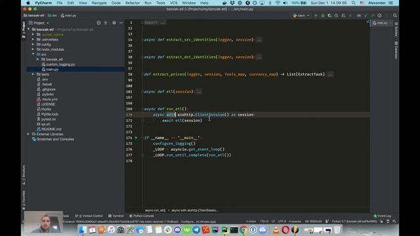This screenshot has height=236, width=420.
Task: Open the Refactor menu
Action: click(x=133, y=3)
